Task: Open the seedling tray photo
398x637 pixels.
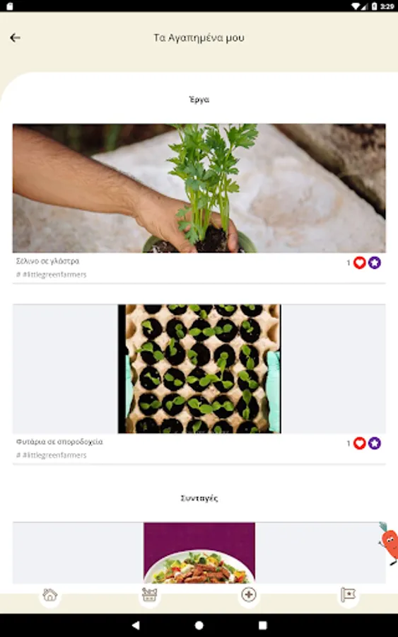Action: click(199, 369)
